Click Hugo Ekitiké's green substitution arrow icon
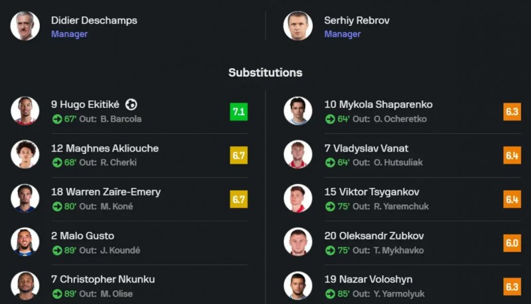Viewport: 531px width, 304px height. click(57, 119)
